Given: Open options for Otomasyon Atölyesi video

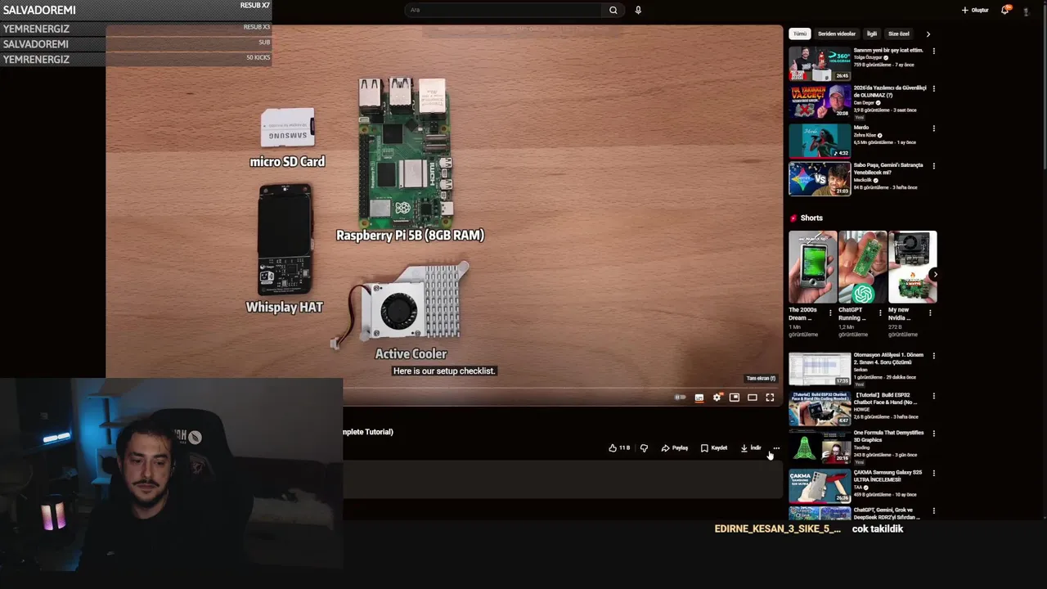Looking at the screenshot, I should (933, 357).
